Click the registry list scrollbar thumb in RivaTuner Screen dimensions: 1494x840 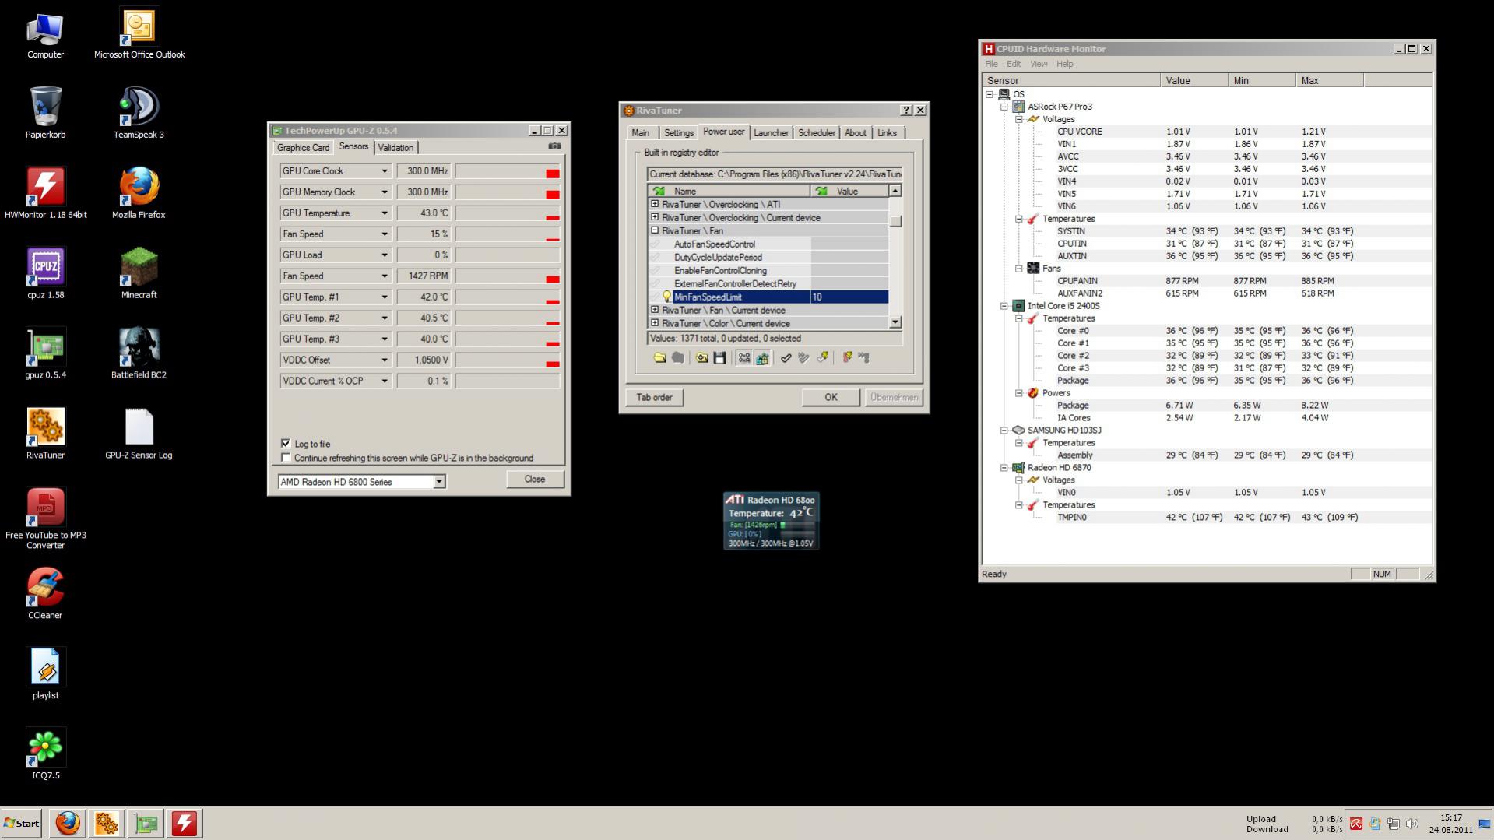895,221
